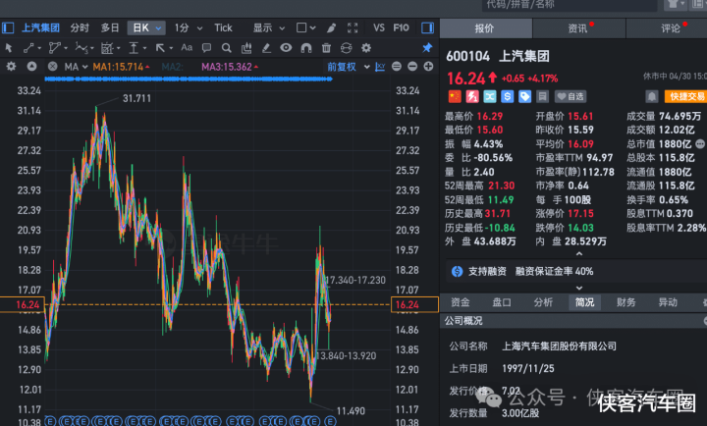Click the China flag market icon
The height and width of the screenshot is (426, 707).
[455, 96]
